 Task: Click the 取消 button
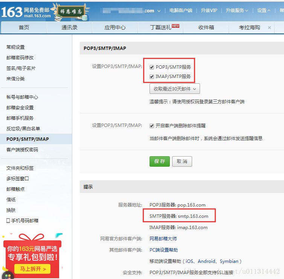click(182, 161)
